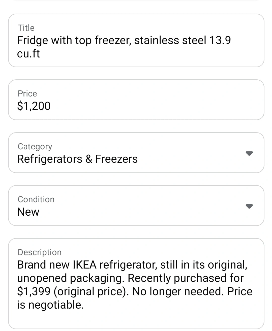Image resolution: width=272 pixels, height=331 pixels.
Task: Click the "Category" field label
Action: (x=35, y=146)
